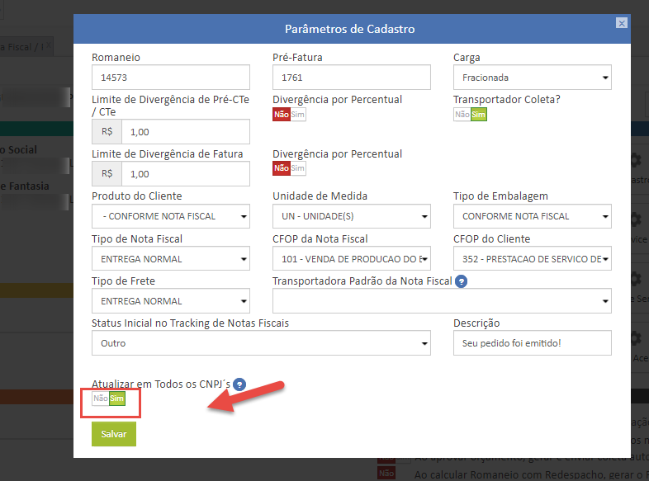The image size is (649, 481).
Task: Click help icon next to Transportadora Padrão
Action: click(462, 281)
